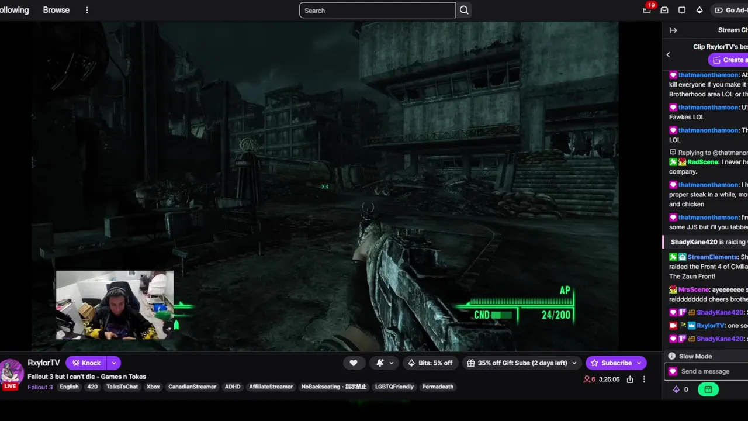The width and height of the screenshot is (748, 421).
Task: Expand the Gift Subs dropdown chevron
Action: point(574,363)
